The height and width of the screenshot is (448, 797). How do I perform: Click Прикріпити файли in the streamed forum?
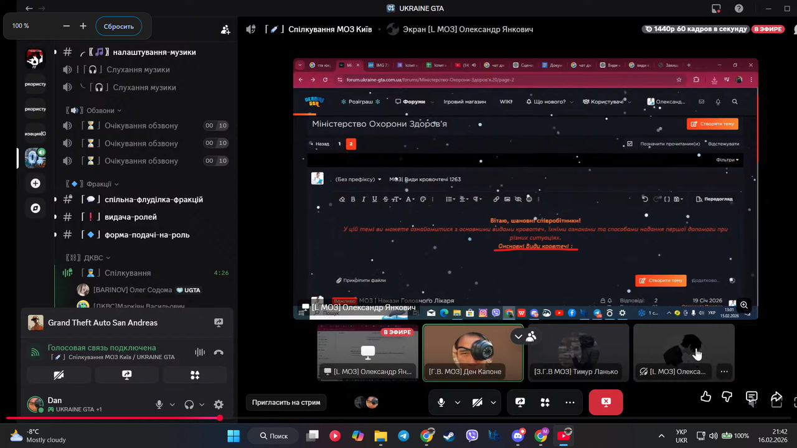coord(361,281)
